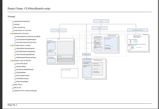Open the BM B info page
Viewport: 159px width, 109px height.
point(19,88)
